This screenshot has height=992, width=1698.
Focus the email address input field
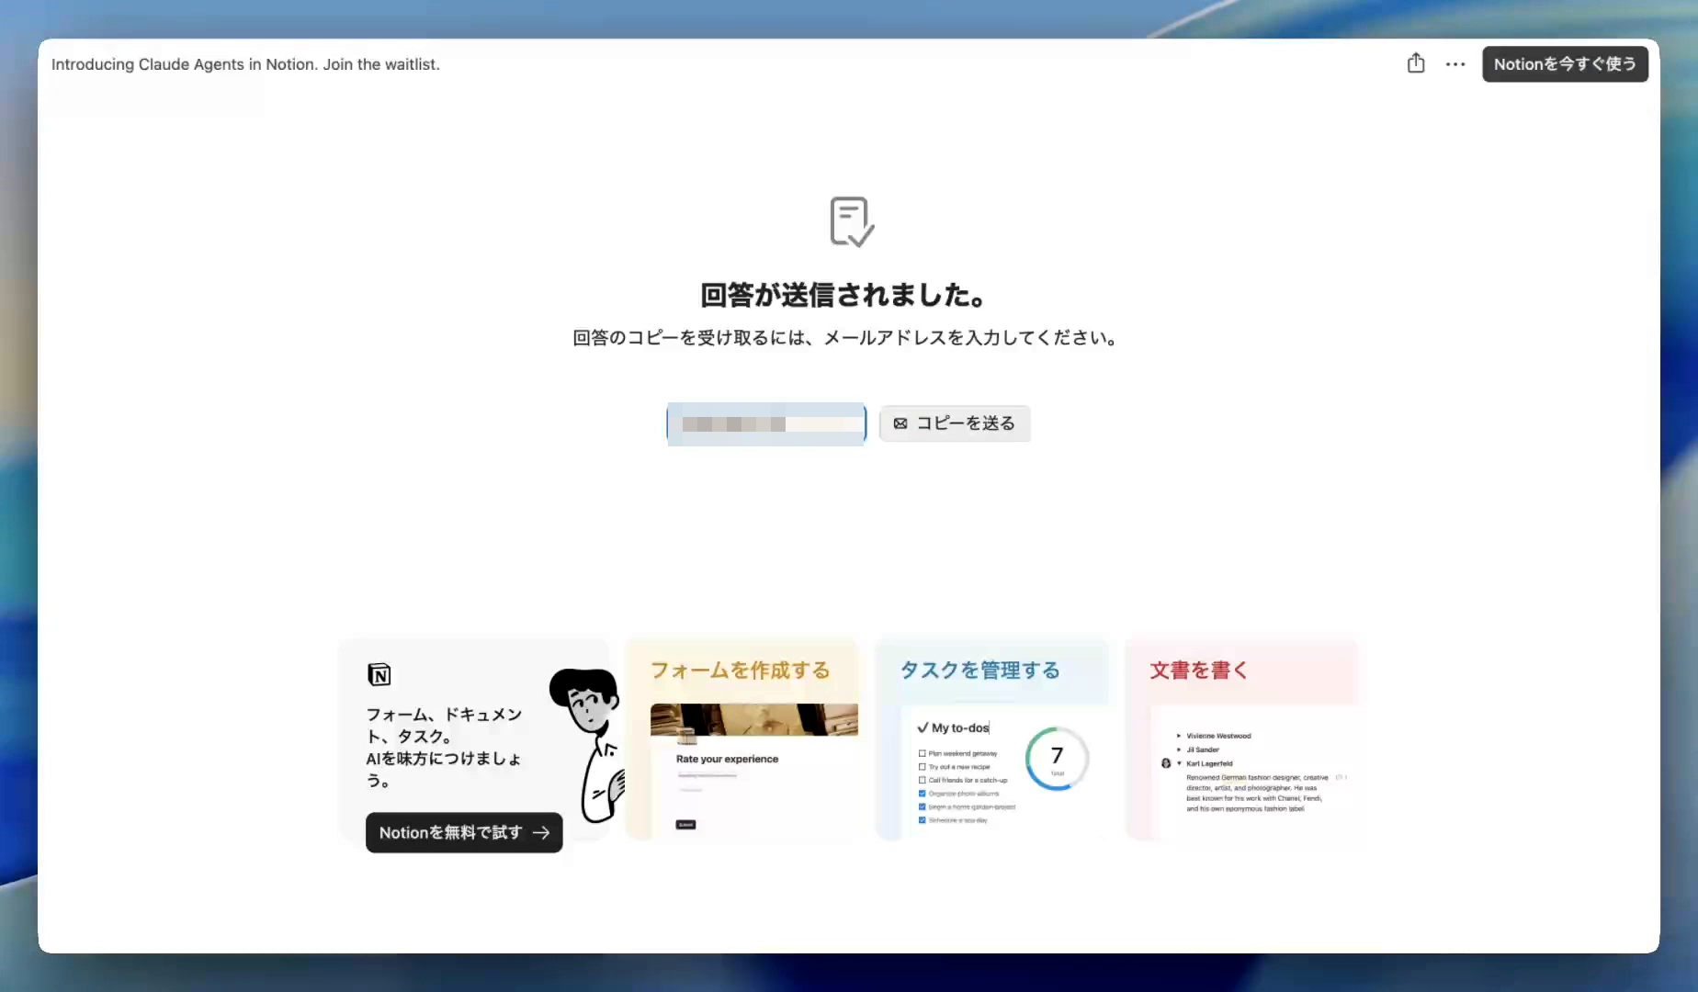click(766, 423)
